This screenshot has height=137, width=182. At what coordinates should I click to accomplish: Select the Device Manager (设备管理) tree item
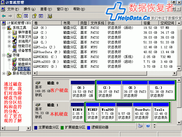[x=24, y=51]
